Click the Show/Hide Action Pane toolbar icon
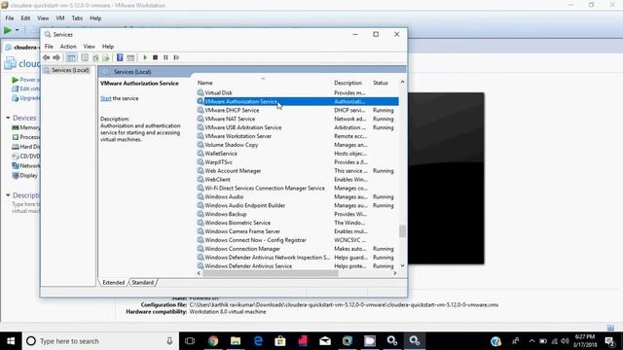 coord(130,57)
